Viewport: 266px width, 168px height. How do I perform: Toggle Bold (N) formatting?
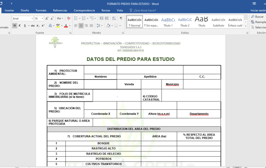pyautogui.click(x=14, y=26)
